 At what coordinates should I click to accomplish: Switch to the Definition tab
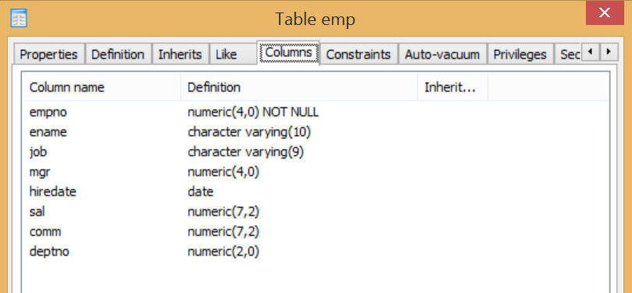coord(118,55)
